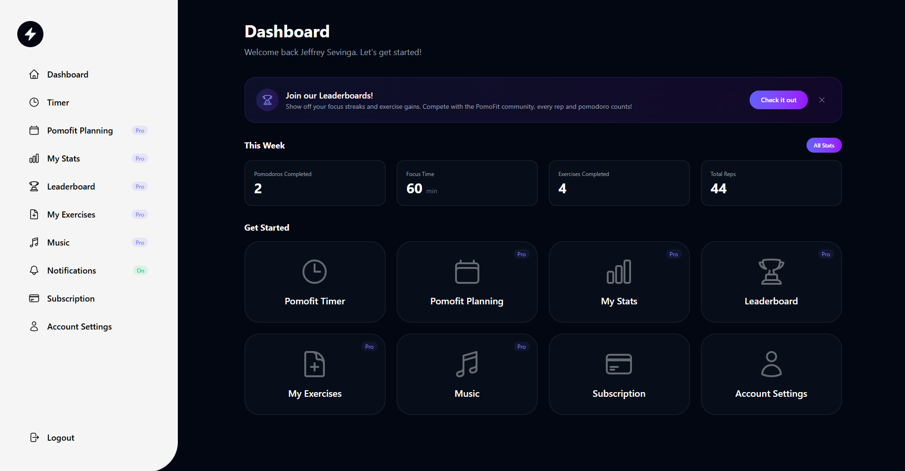
Task: Click the large calendar icon on Pomofit Planning card
Action: pyautogui.click(x=467, y=272)
